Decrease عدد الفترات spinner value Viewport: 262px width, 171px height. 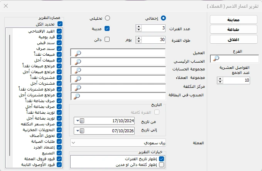(139, 30)
